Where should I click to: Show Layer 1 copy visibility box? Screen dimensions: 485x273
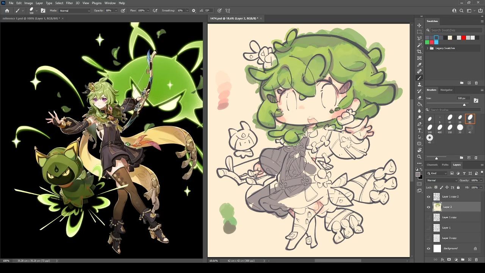[429, 217]
